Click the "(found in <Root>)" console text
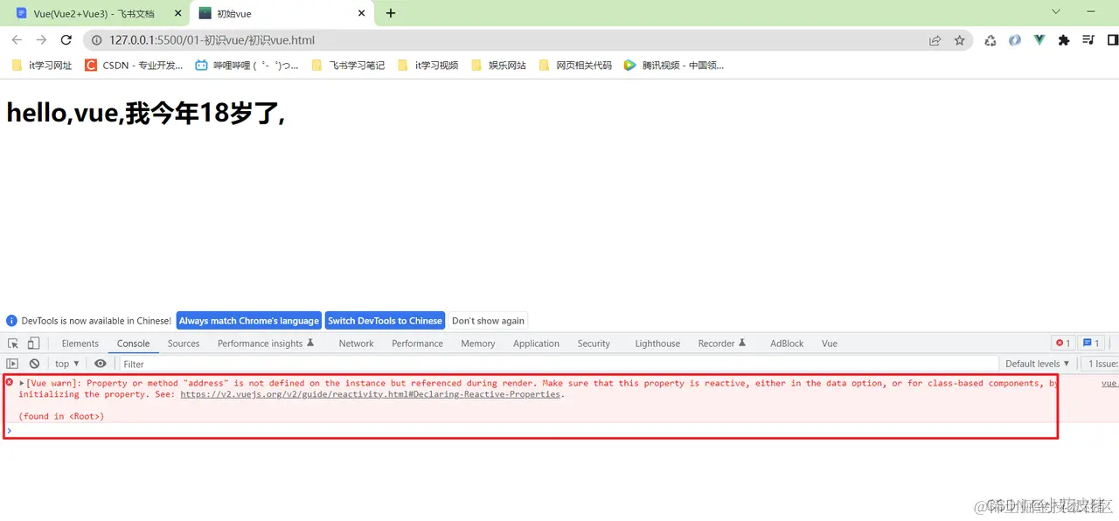 tap(61, 416)
